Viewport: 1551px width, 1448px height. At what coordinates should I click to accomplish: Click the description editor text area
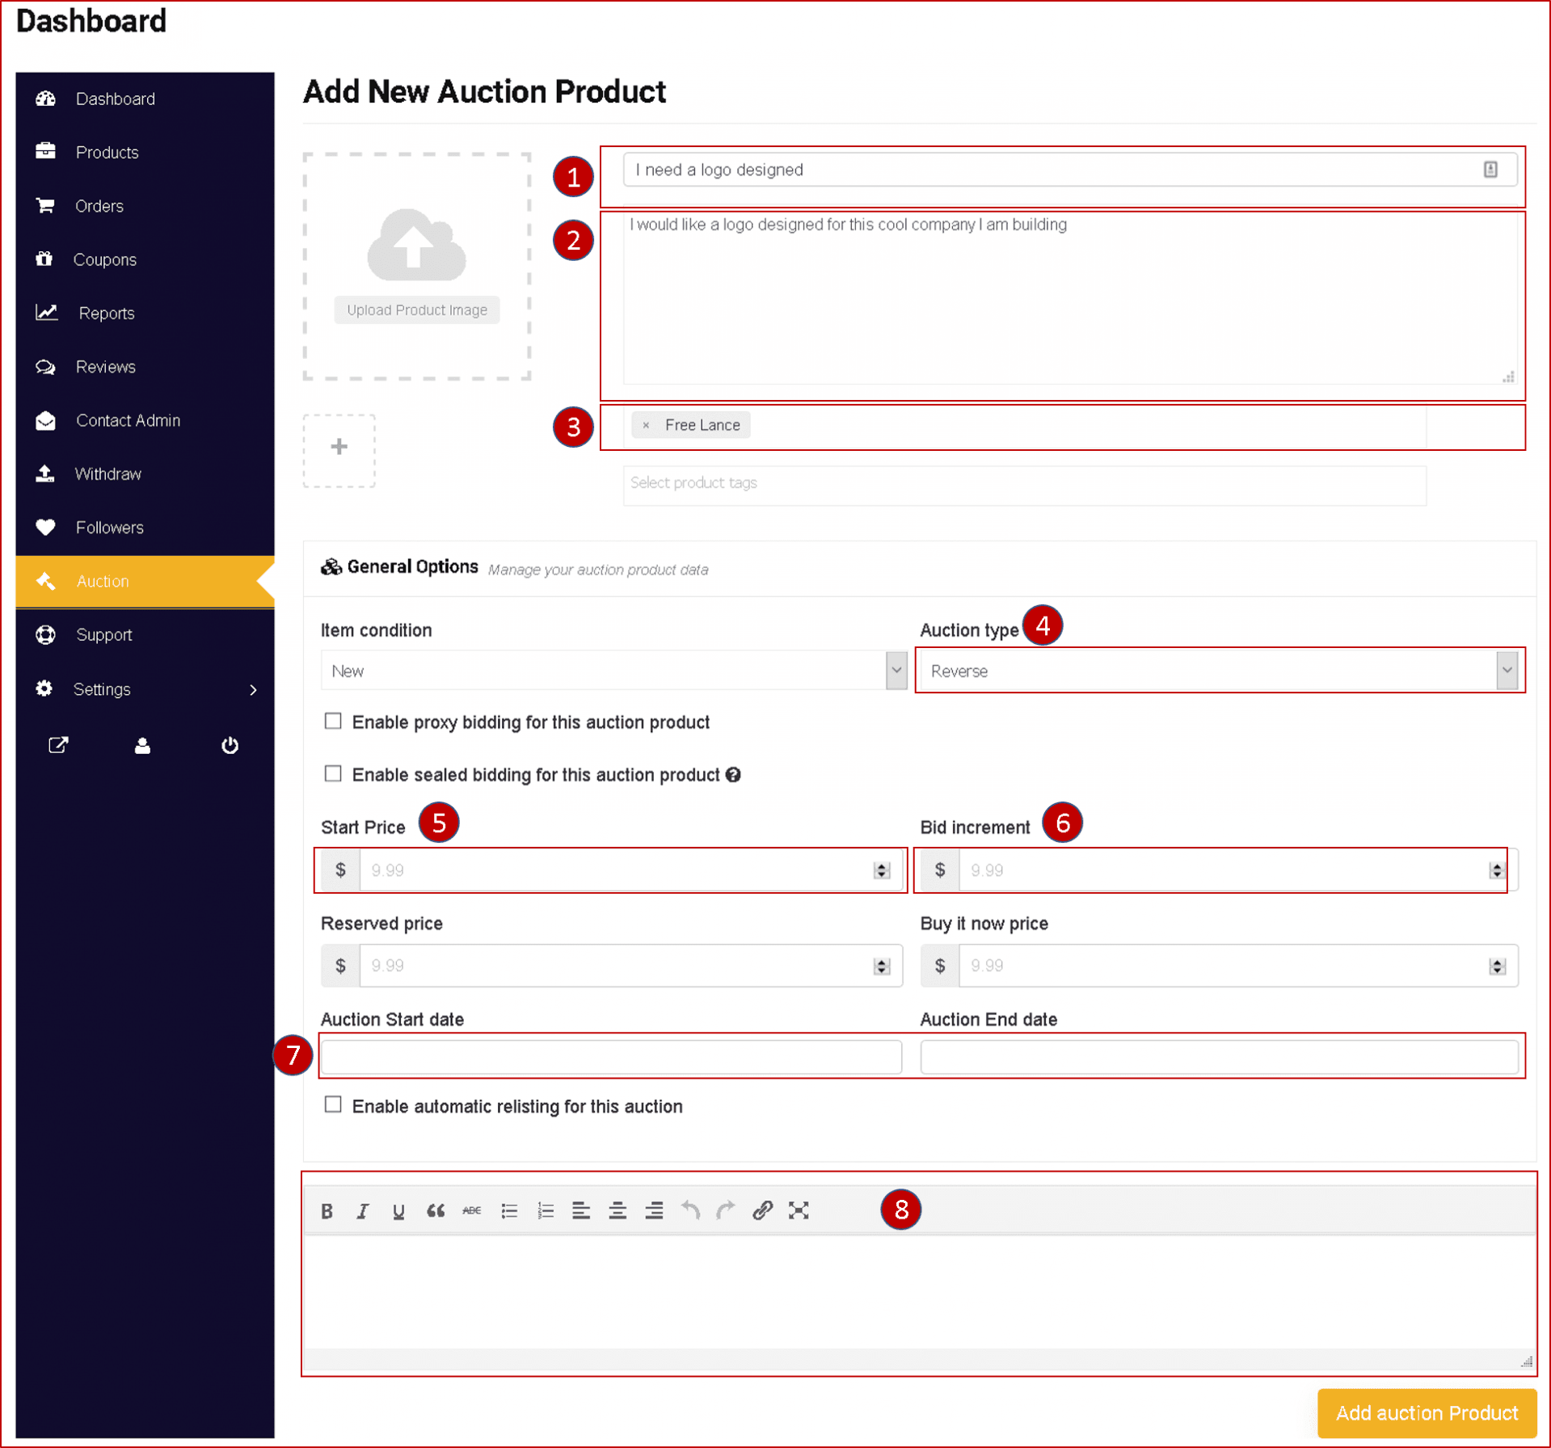point(920,1292)
